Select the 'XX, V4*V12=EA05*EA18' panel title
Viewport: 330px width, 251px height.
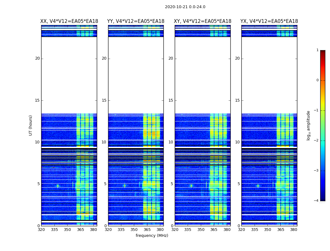[69, 21]
